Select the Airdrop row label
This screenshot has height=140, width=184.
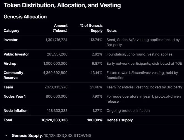pyautogui.click(x=10, y=63)
